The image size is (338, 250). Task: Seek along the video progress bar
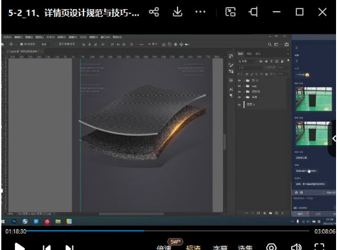click(168, 231)
